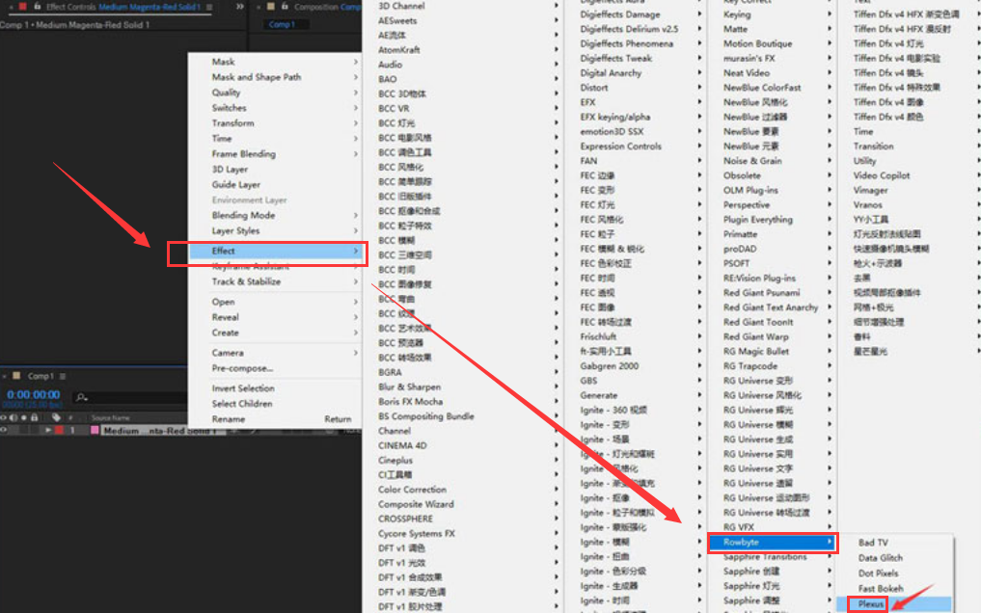Viewport: 981px width, 613px height.
Task: Toggle the Effect Controls panel lock
Action: (37, 7)
